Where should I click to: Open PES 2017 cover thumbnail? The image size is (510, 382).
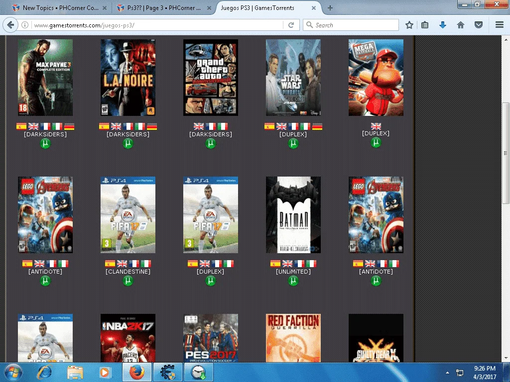211,338
